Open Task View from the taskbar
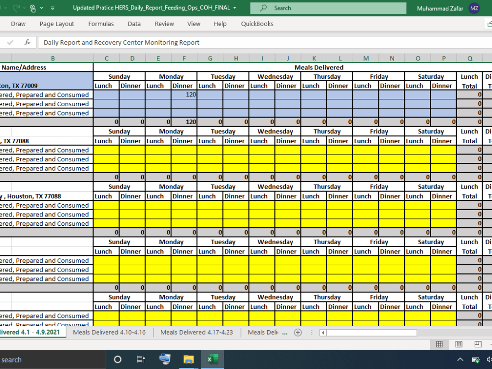The width and height of the screenshot is (492, 369). [x=140, y=359]
